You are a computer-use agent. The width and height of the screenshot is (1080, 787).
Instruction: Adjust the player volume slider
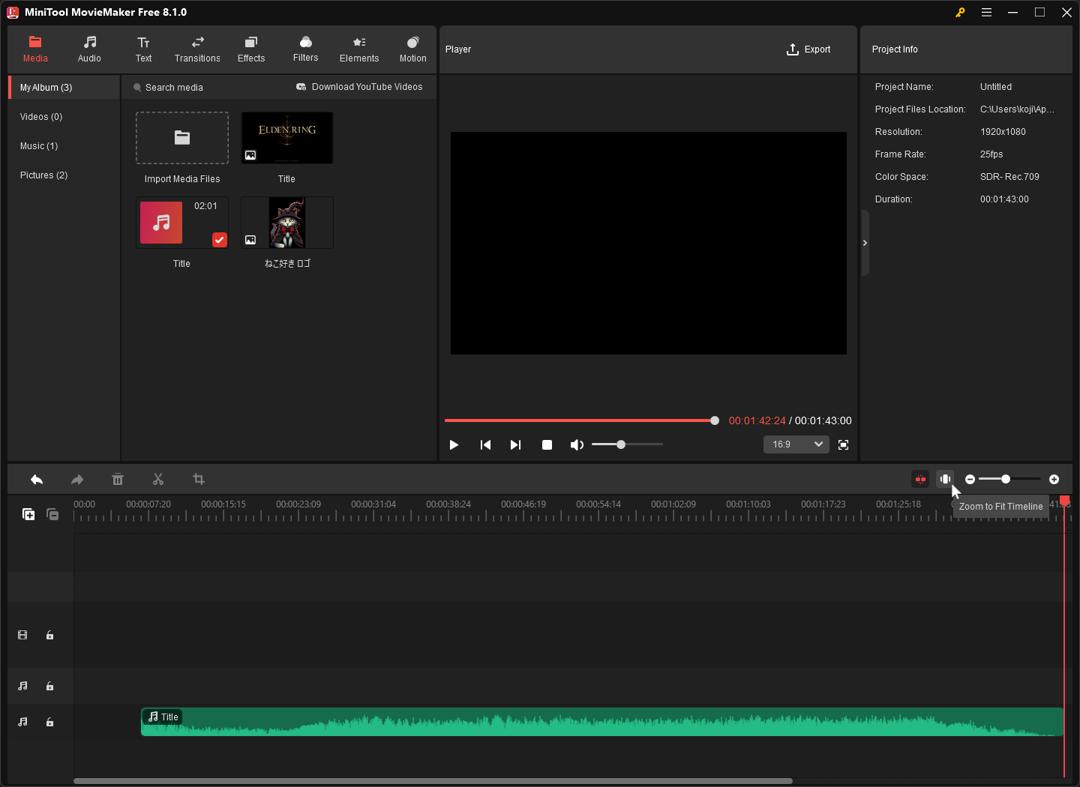[x=627, y=444]
